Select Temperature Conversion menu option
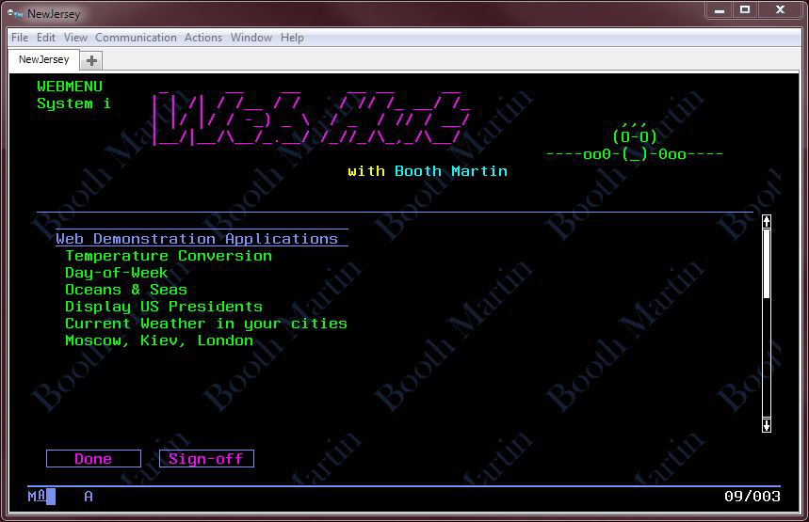809x522 pixels. 169,256
